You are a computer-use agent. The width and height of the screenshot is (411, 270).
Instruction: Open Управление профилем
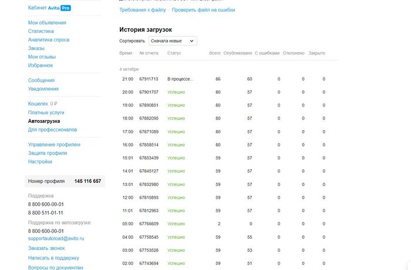click(54, 145)
